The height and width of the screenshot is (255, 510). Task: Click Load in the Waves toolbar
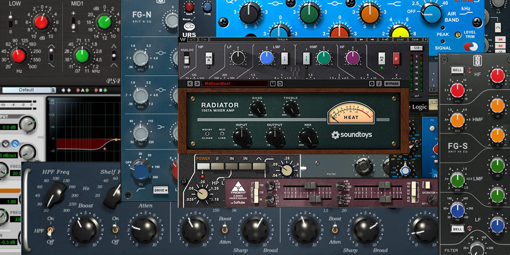pos(400,40)
